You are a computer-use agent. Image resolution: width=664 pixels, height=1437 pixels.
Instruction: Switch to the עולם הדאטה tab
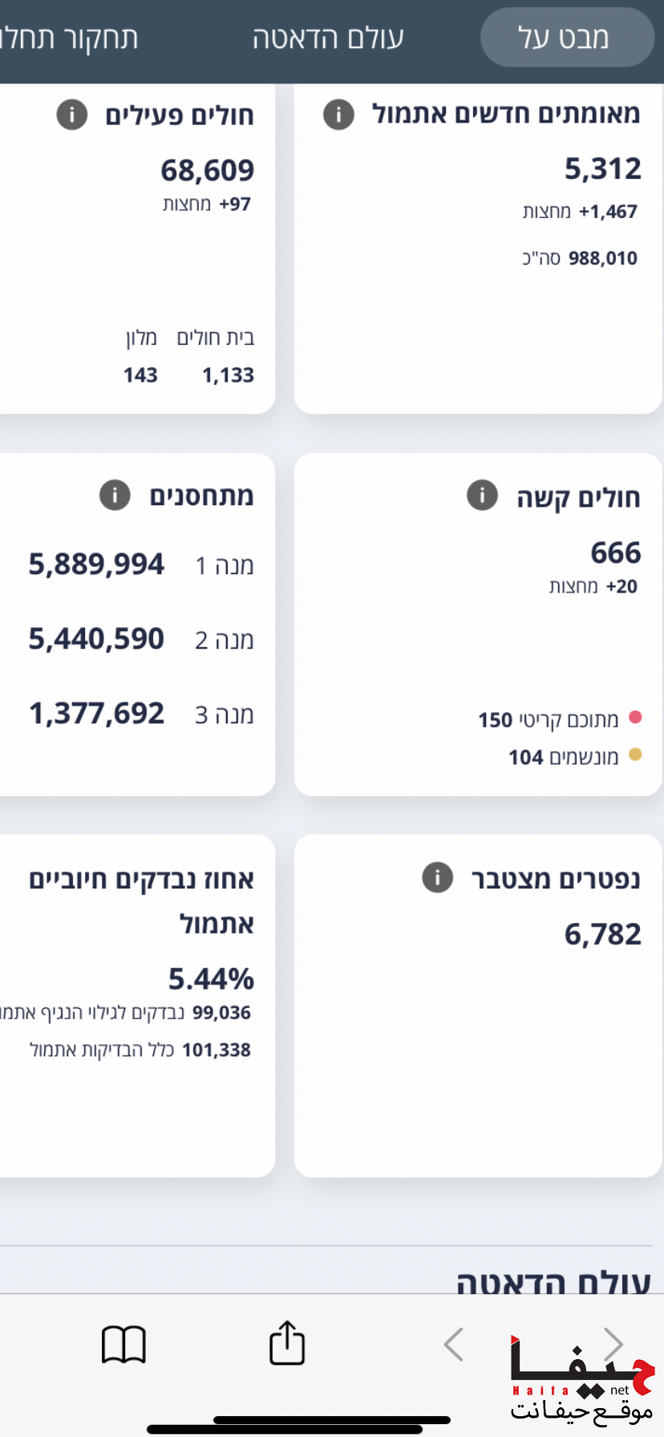tap(328, 38)
